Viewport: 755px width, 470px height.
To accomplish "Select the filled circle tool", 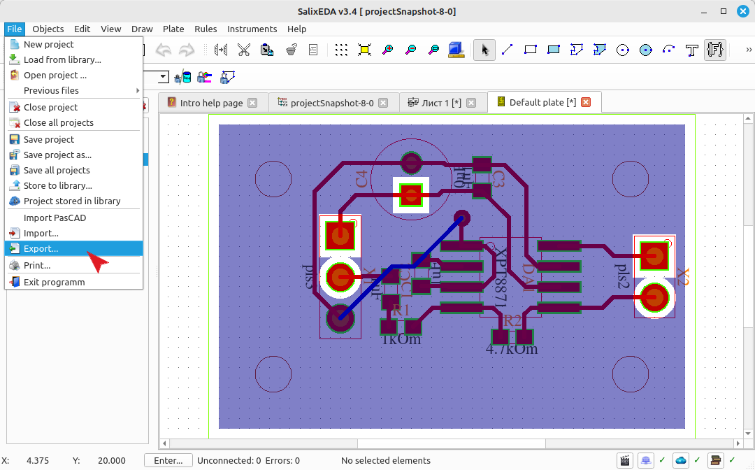I will point(646,50).
